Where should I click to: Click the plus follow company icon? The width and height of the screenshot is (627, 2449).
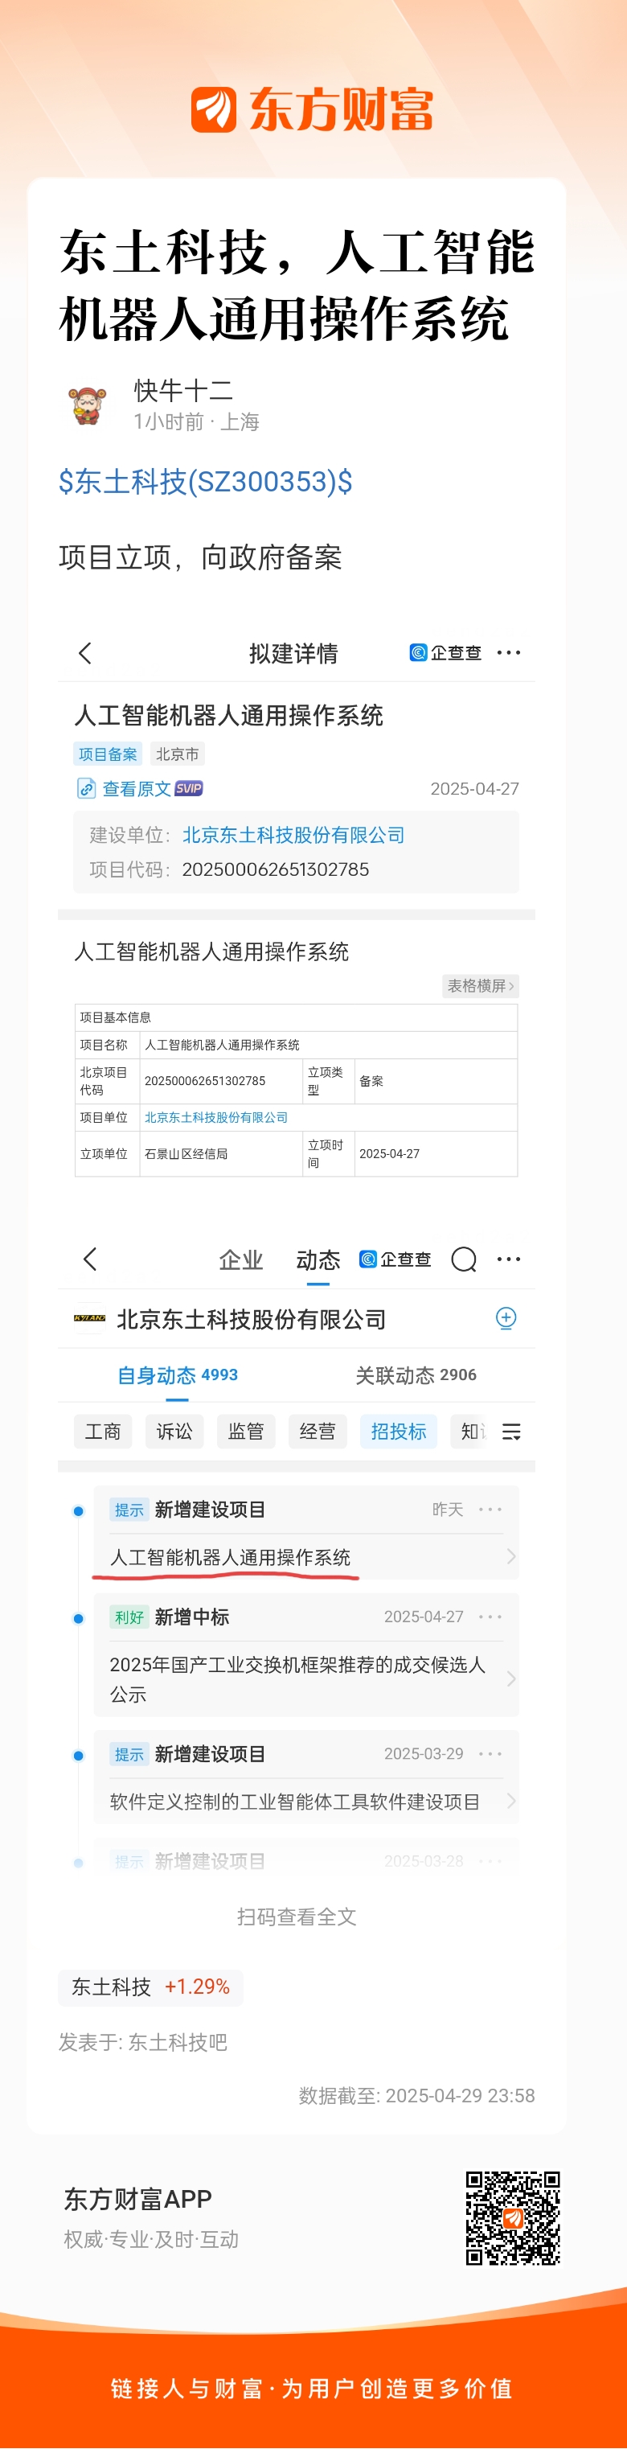point(506,1317)
